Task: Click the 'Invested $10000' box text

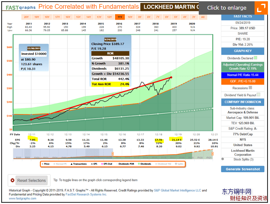Action: coord(34,54)
